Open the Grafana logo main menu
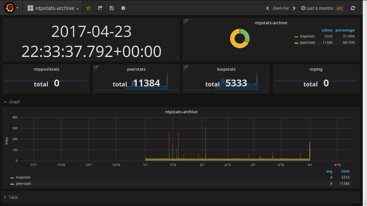Image resolution: width=367 pixels, height=206 pixels. click(x=10, y=8)
